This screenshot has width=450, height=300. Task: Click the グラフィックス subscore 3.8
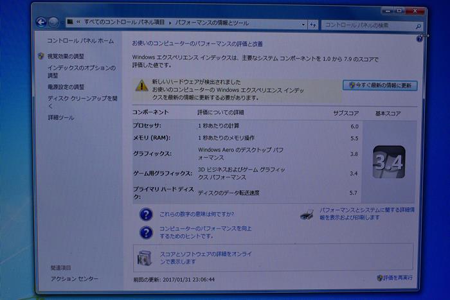point(354,154)
